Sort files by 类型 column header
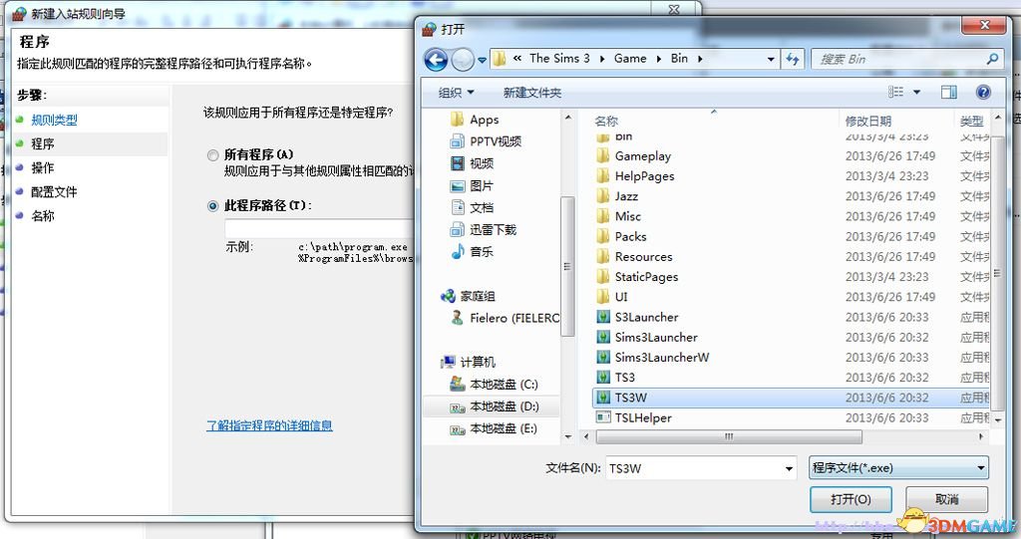 tap(972, 121)
